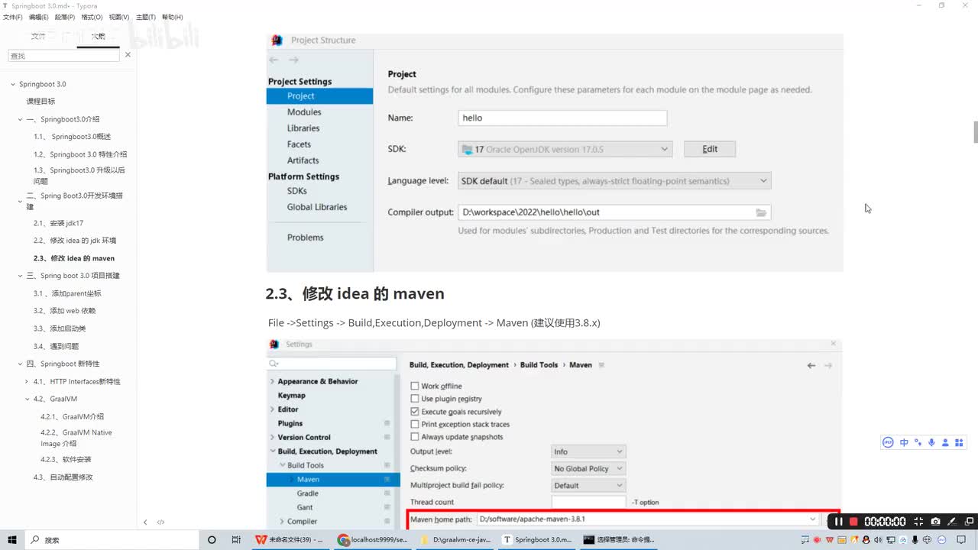Click the document's vertical scrollbar thumb
978x550 pixels.
click(x=975, y=132)
